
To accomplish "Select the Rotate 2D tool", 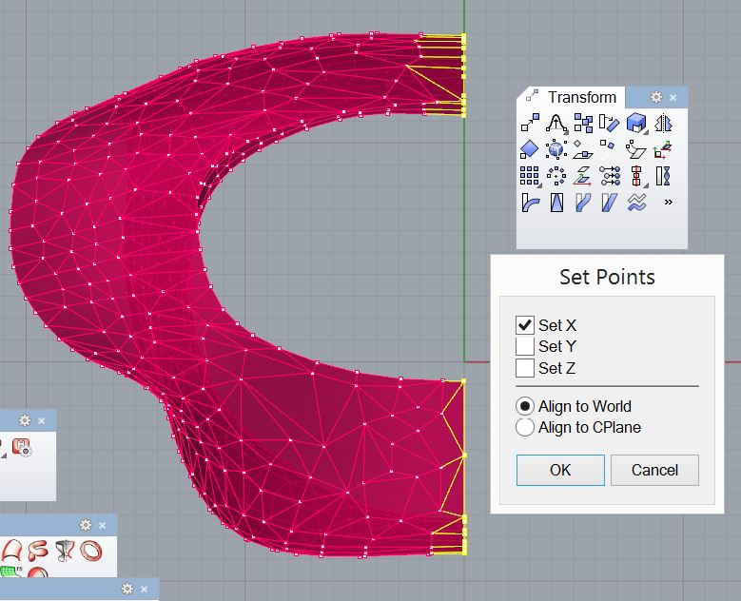I will coord(610,124).
